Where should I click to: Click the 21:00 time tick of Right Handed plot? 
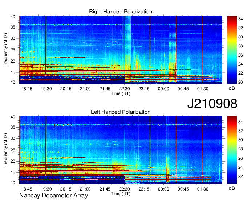85,89
